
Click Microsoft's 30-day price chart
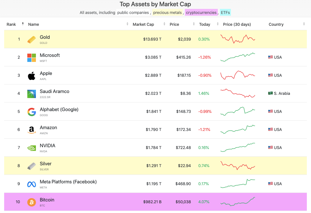click(x=238, y=57)
